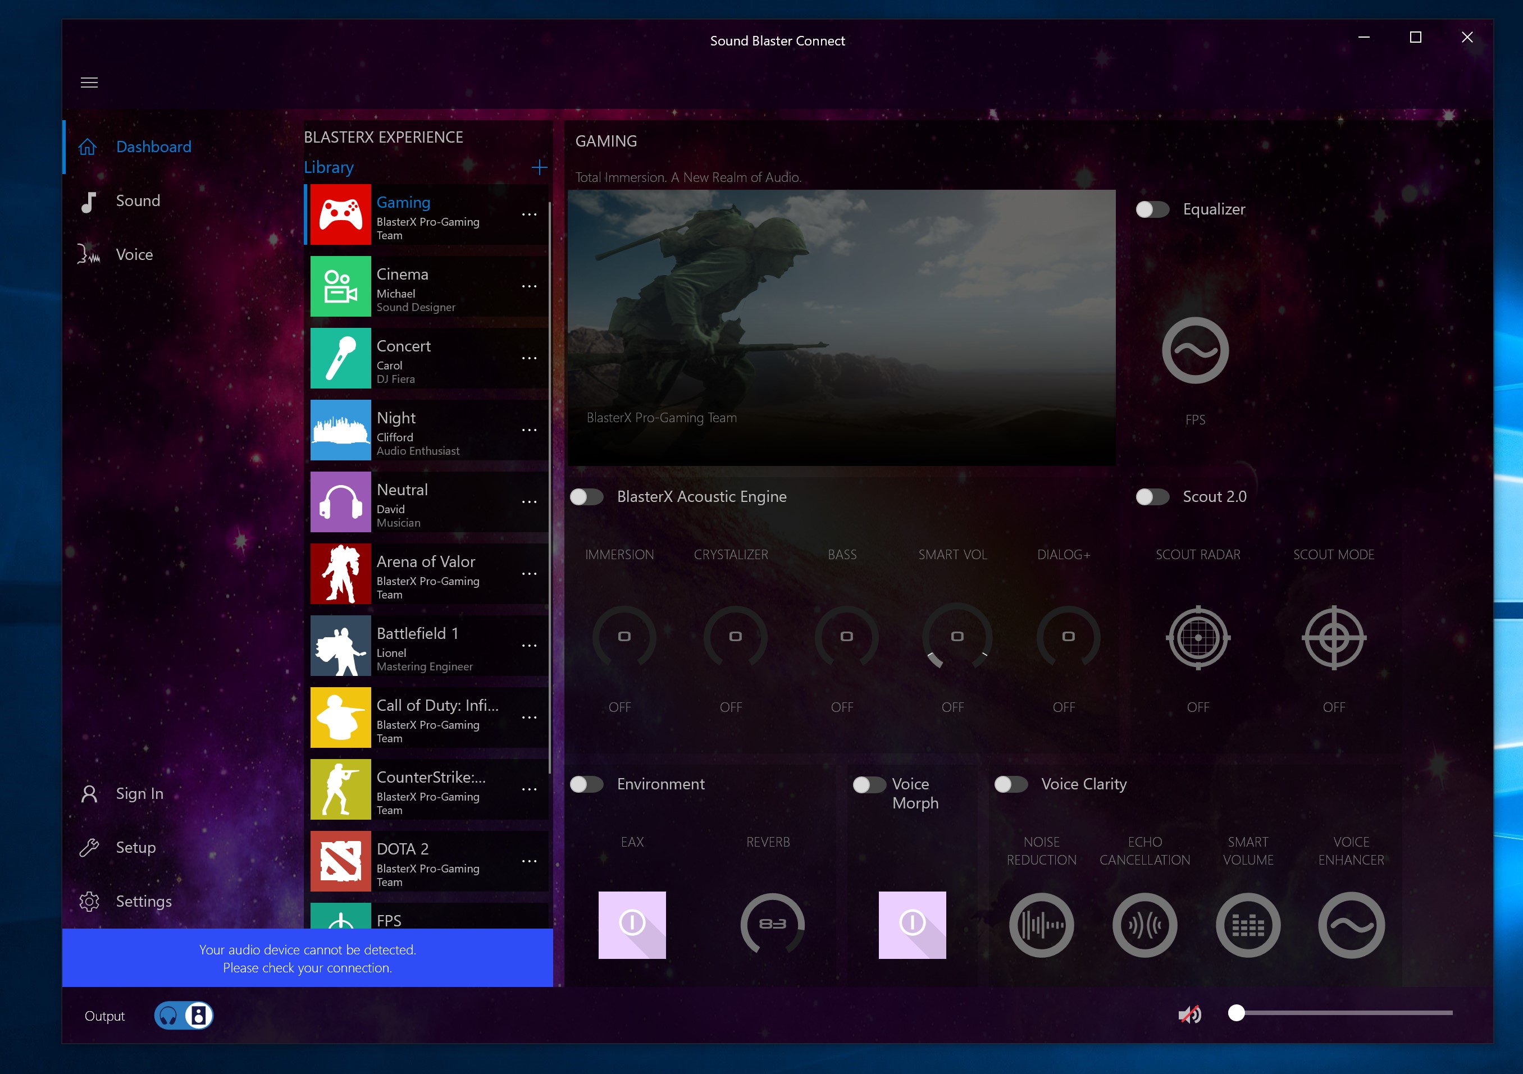1523x1074 pixels.
Task: Click the Gaming soldier preview image
Action: [841, 327]
